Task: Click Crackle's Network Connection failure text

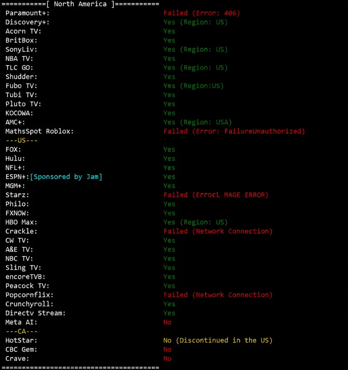Action: pos(218,231)
